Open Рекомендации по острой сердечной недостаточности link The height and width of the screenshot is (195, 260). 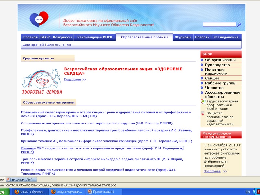coord(98,172)
